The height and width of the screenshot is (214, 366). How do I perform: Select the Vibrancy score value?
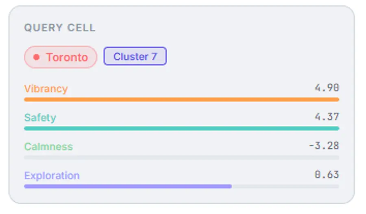pyautogui.click(x=327, y=88)
